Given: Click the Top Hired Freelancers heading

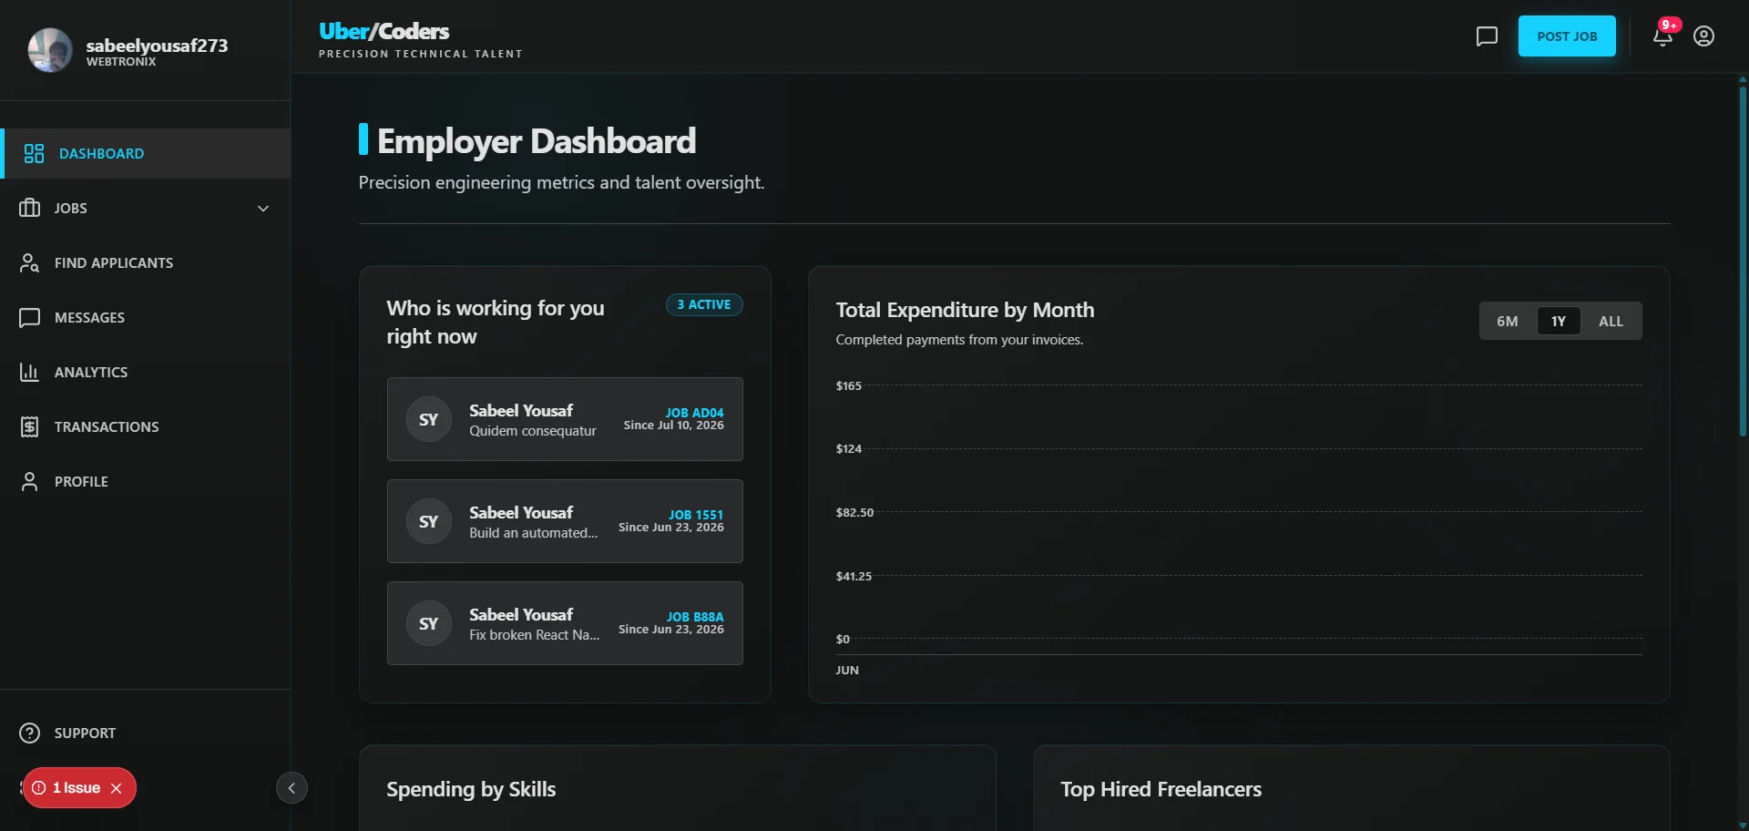Looking at the screenshot, I should coord(1161,789).
